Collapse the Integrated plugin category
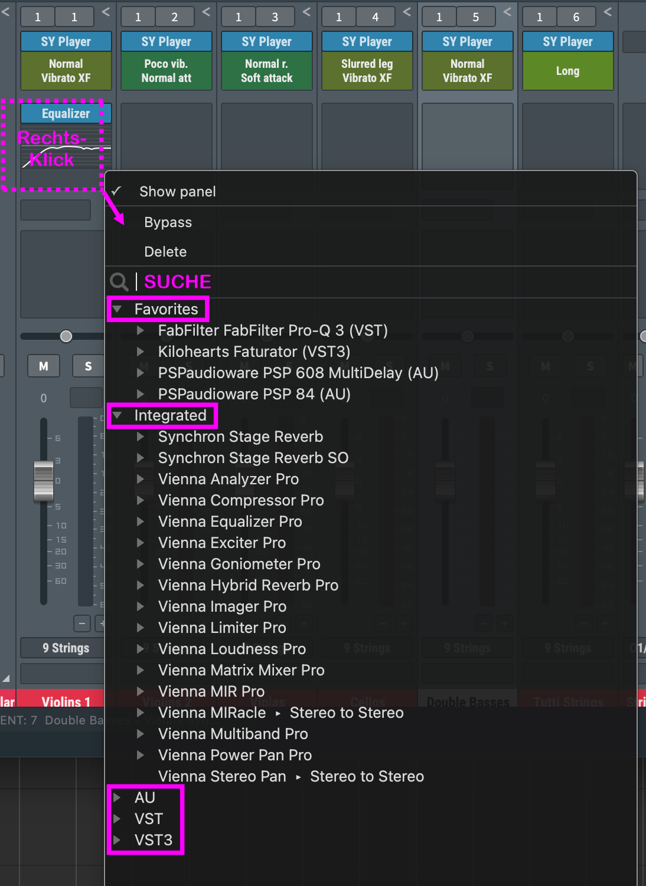 click(118, 415)
